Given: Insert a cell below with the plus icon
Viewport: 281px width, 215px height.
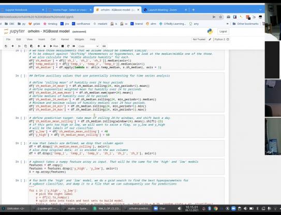Looking at the screenshot, I should [12, 46].
